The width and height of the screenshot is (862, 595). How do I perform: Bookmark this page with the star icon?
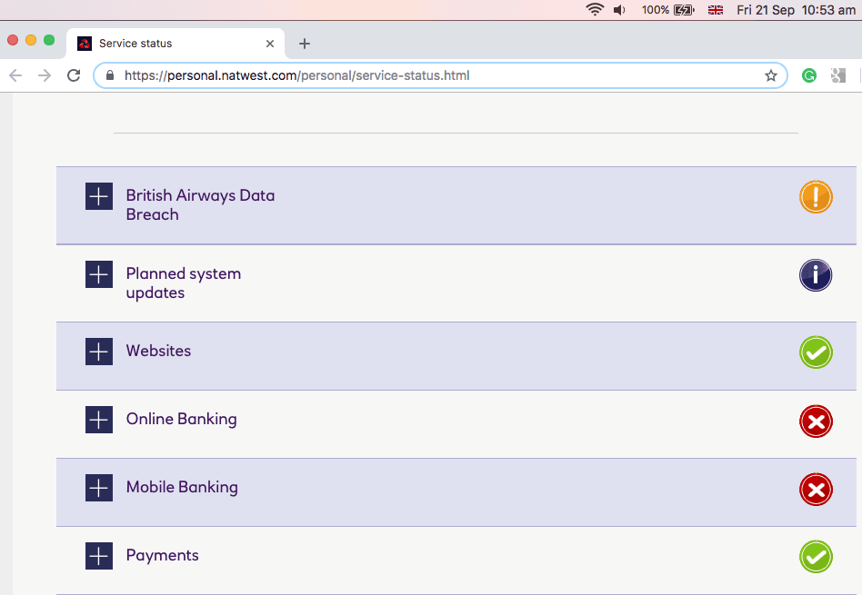(x=771, y=75)
